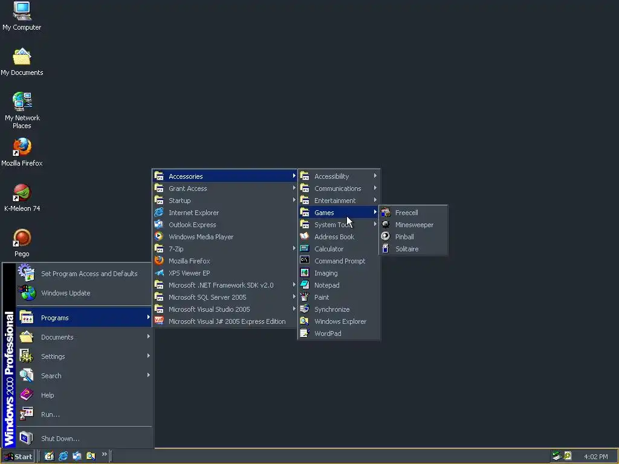619x464 pixels.
Task: Expand the 7-Zip submenu arrow
Action: pyautogui.click(x=294, y=248)
